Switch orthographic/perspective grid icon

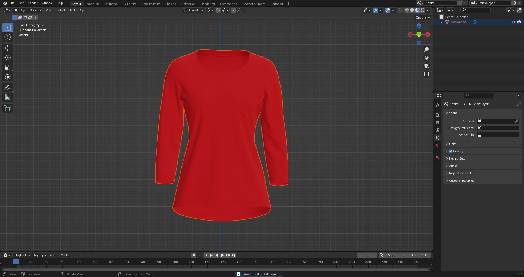[x=427, y=74]
